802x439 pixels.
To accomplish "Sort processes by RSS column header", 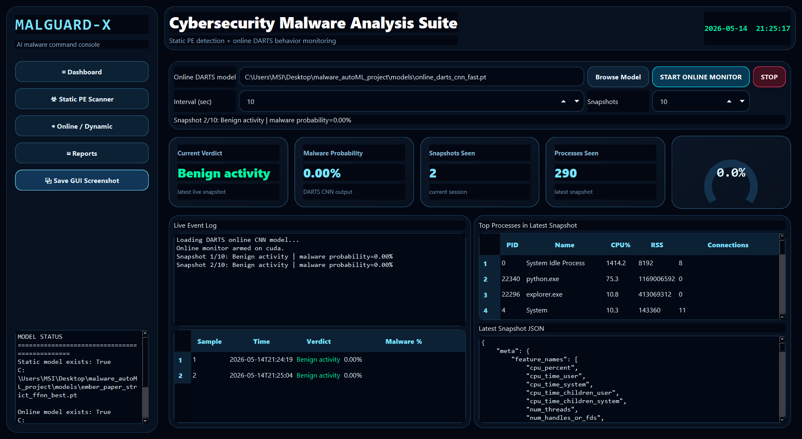I will [657, 245].
